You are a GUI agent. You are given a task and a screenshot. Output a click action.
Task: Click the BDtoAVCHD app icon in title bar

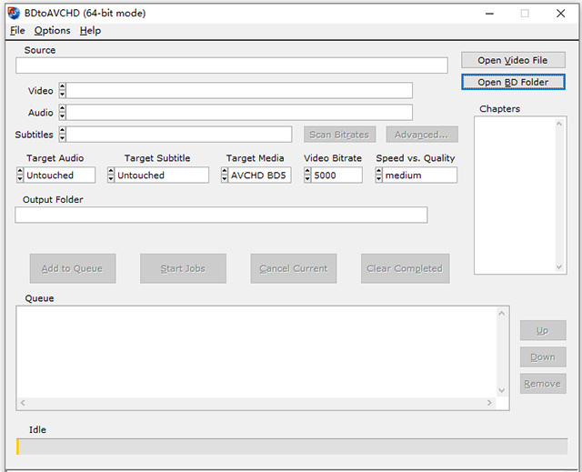tap(12, 13)
